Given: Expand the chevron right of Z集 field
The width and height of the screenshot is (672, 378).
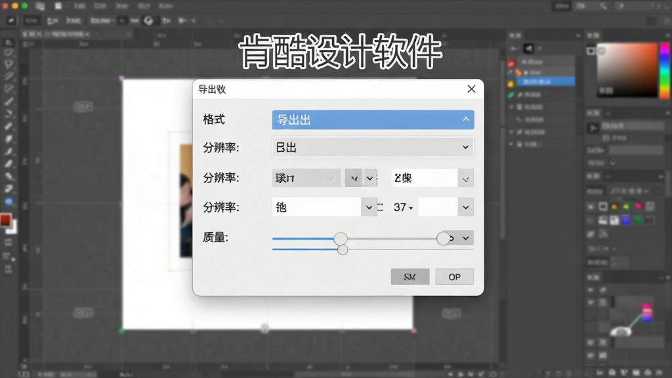Looking at the screenshot, I should (x=465, y=178).
